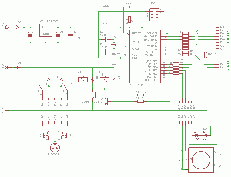The height and width of the screenshot is (177, 231).
Task: Click the +9V input terminal symbol
Action: tap(7, 67)
